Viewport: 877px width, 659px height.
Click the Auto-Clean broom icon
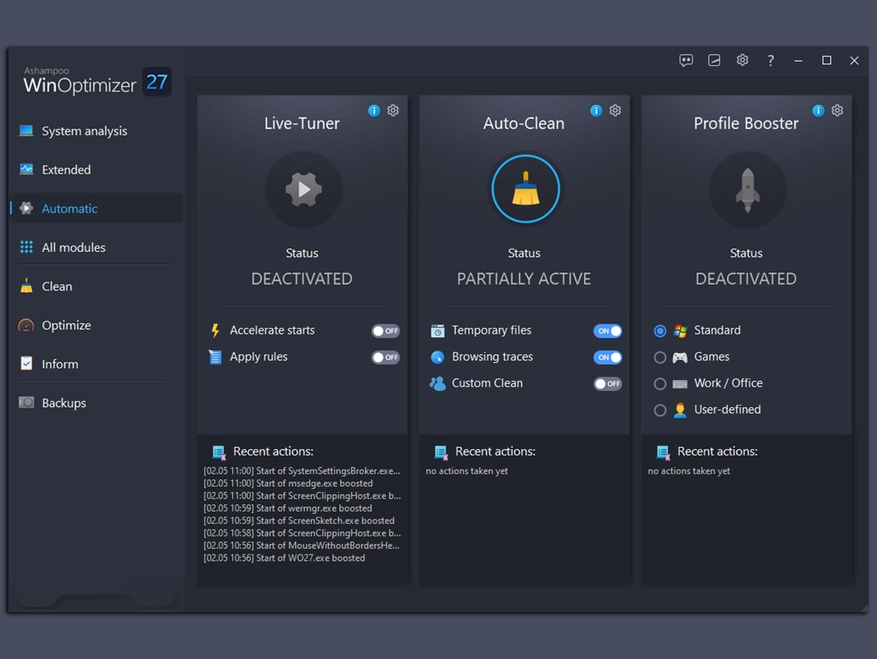(x=525, y=189)
